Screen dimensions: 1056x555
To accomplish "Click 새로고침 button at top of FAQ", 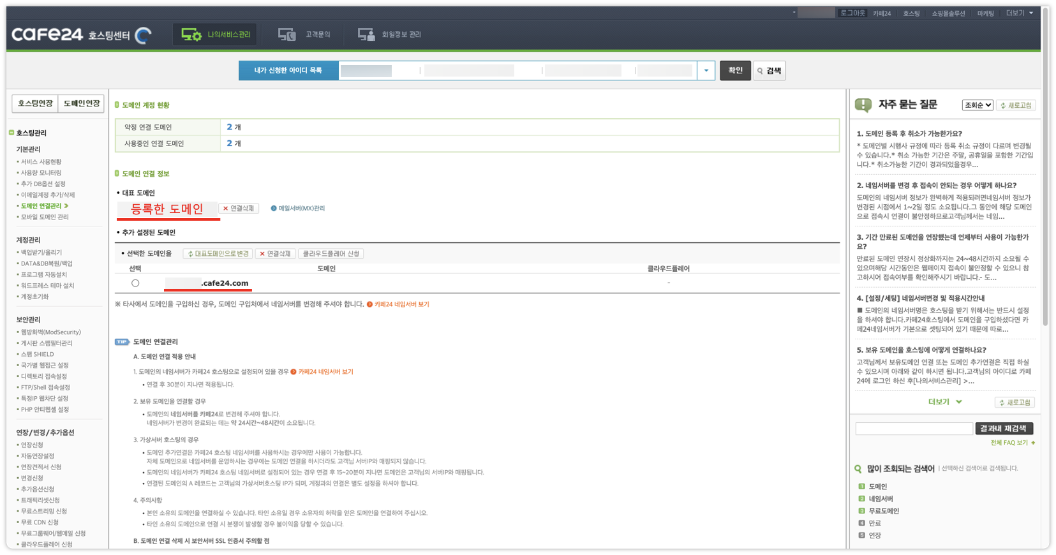I will coord(1016,105).
